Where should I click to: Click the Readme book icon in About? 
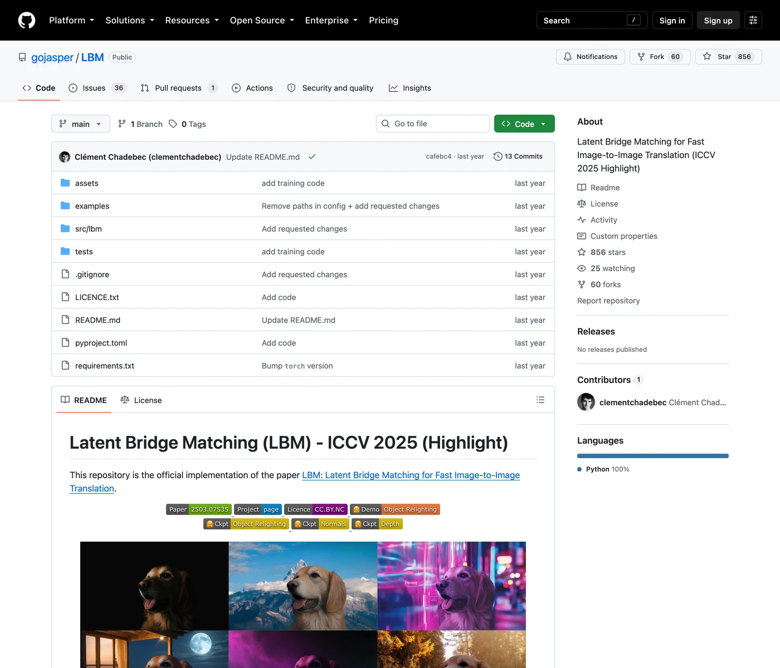(x=582, y=188)
